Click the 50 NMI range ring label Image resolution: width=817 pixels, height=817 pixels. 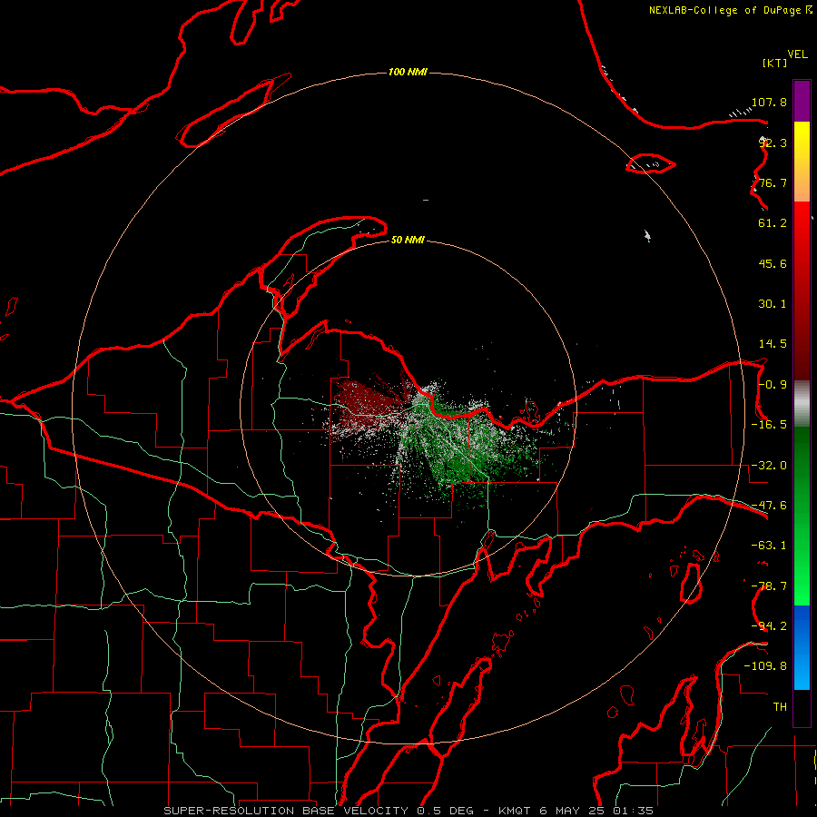(408, 241)
